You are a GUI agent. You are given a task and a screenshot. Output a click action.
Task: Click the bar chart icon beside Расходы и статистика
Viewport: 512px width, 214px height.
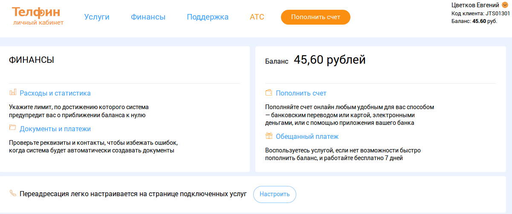(x=13, y=93)
